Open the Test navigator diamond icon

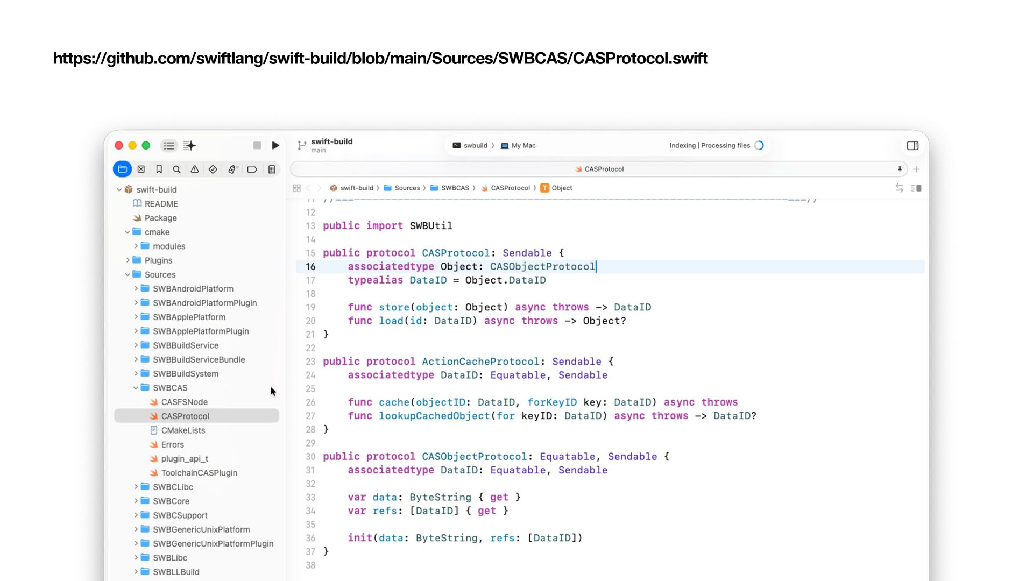(x=213, y=169)
